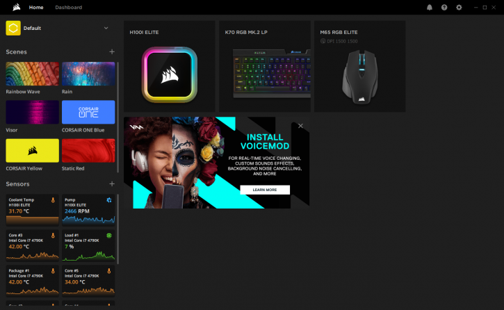
Task: Click the Core #3 42.00 °C reading
Action: click(19, 247)
